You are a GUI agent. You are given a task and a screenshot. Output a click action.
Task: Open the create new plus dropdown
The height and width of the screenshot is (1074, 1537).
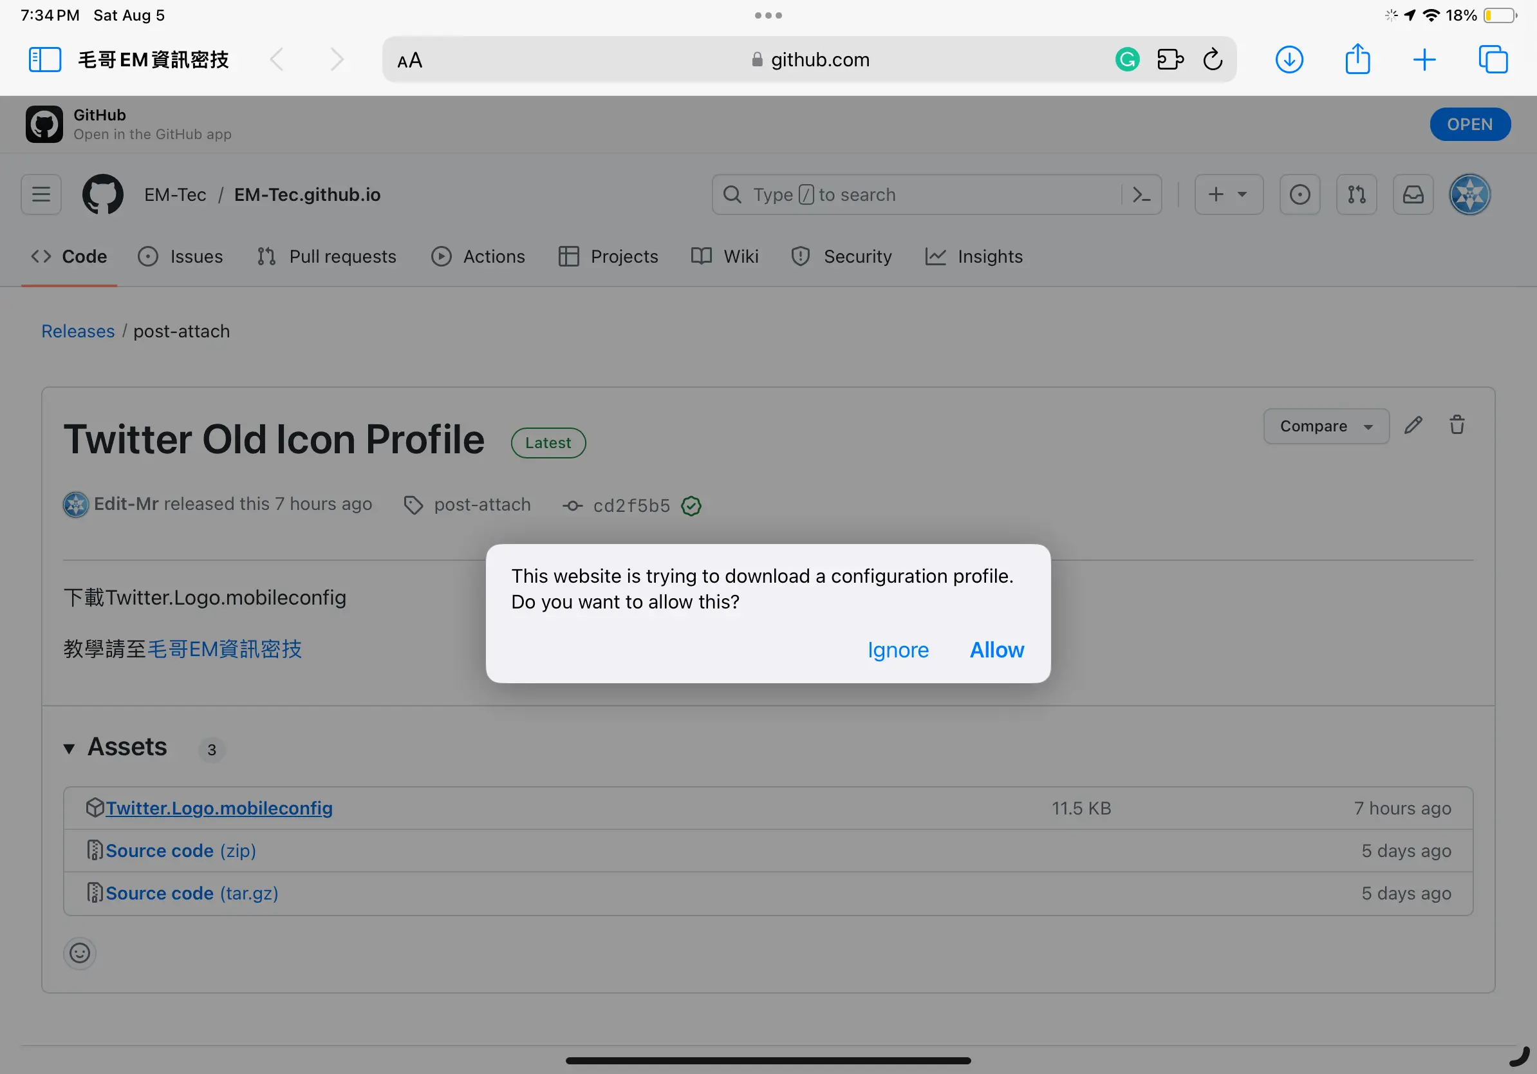(1229, 195)
